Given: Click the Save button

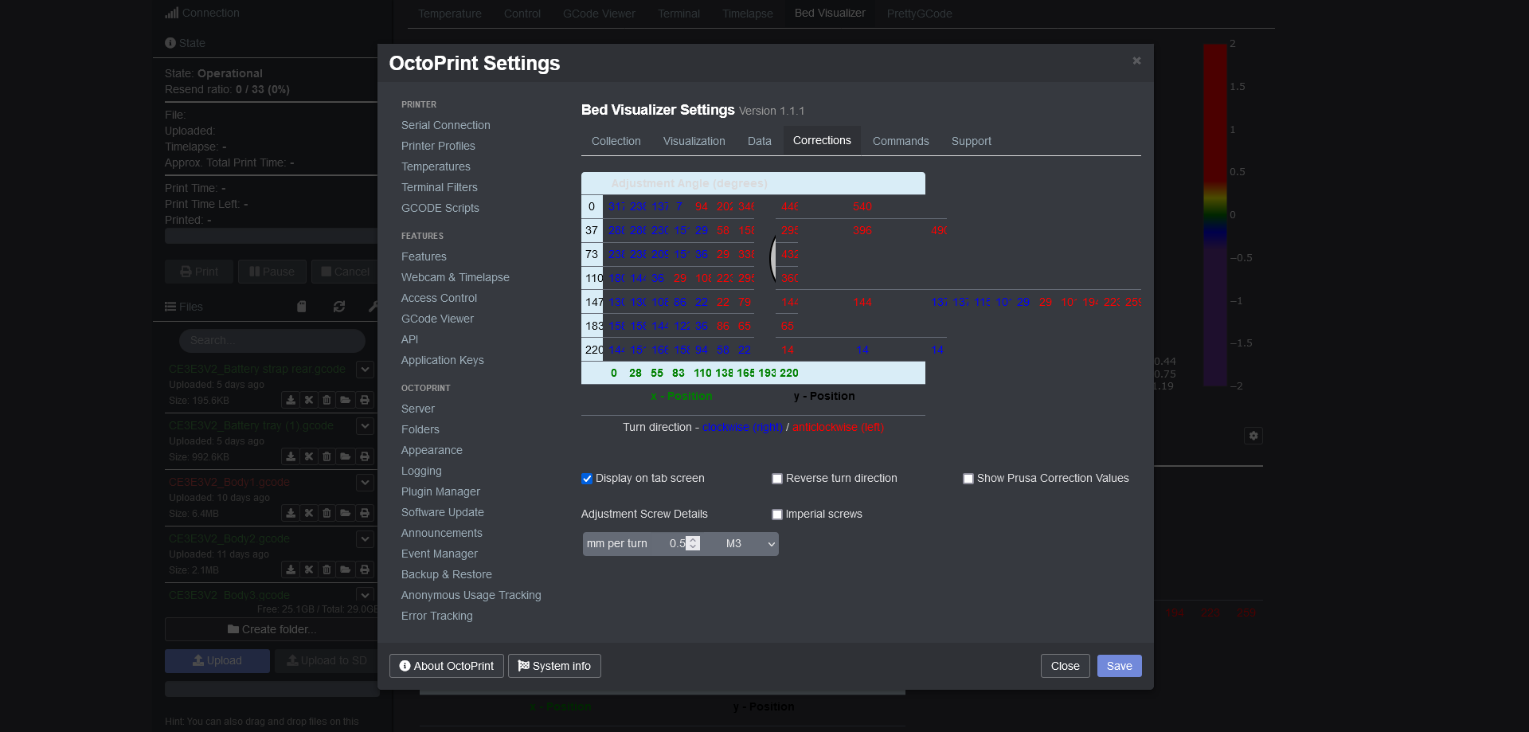Looking at the screenshot, I should tap(1119, 666).
